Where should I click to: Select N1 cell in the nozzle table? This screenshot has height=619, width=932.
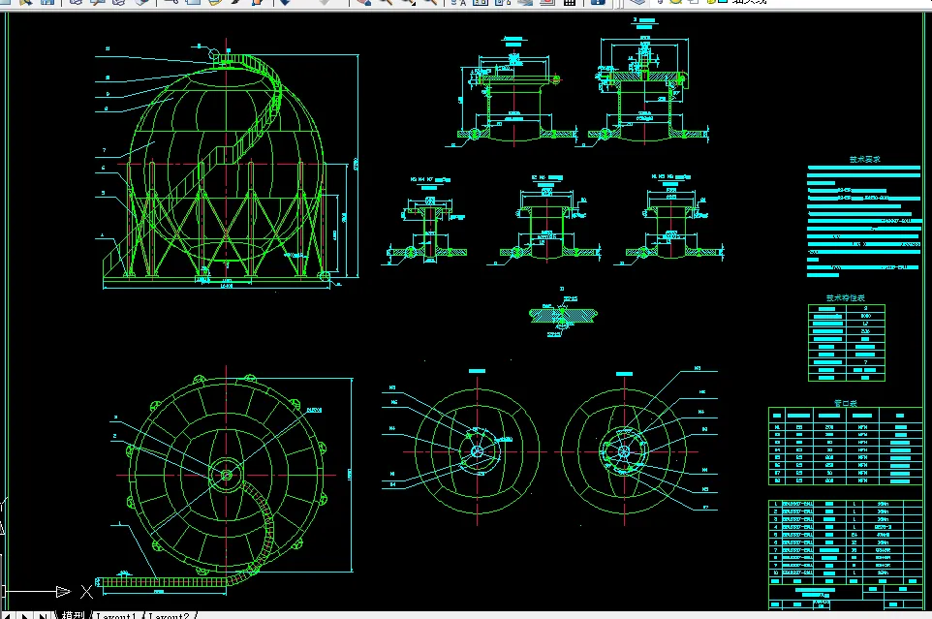(777, 426)
